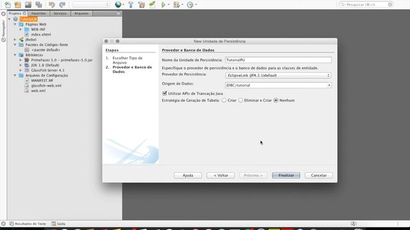Open the Provedor de Persistência dropdown
Viewport: 410px width, 230px height.
pyautogui.click(x=278, y=75)
